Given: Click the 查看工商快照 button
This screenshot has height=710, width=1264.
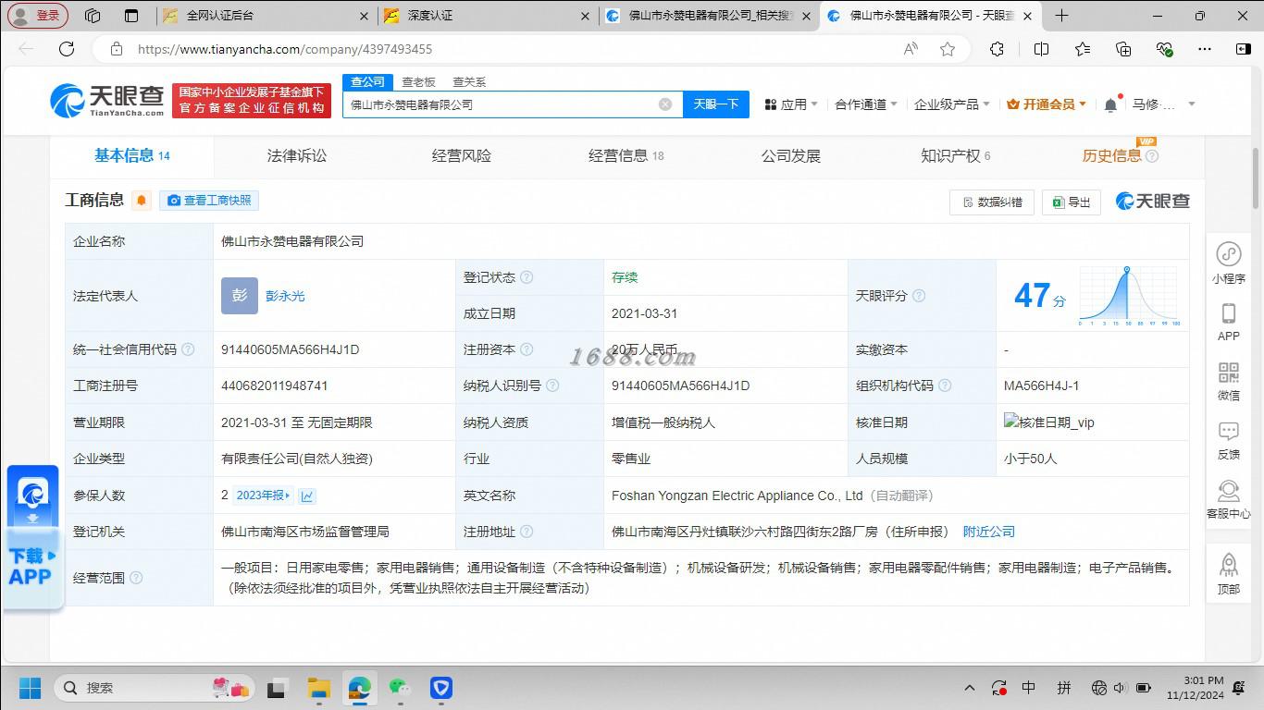Looking at the screenshot, I should (209, 201).
